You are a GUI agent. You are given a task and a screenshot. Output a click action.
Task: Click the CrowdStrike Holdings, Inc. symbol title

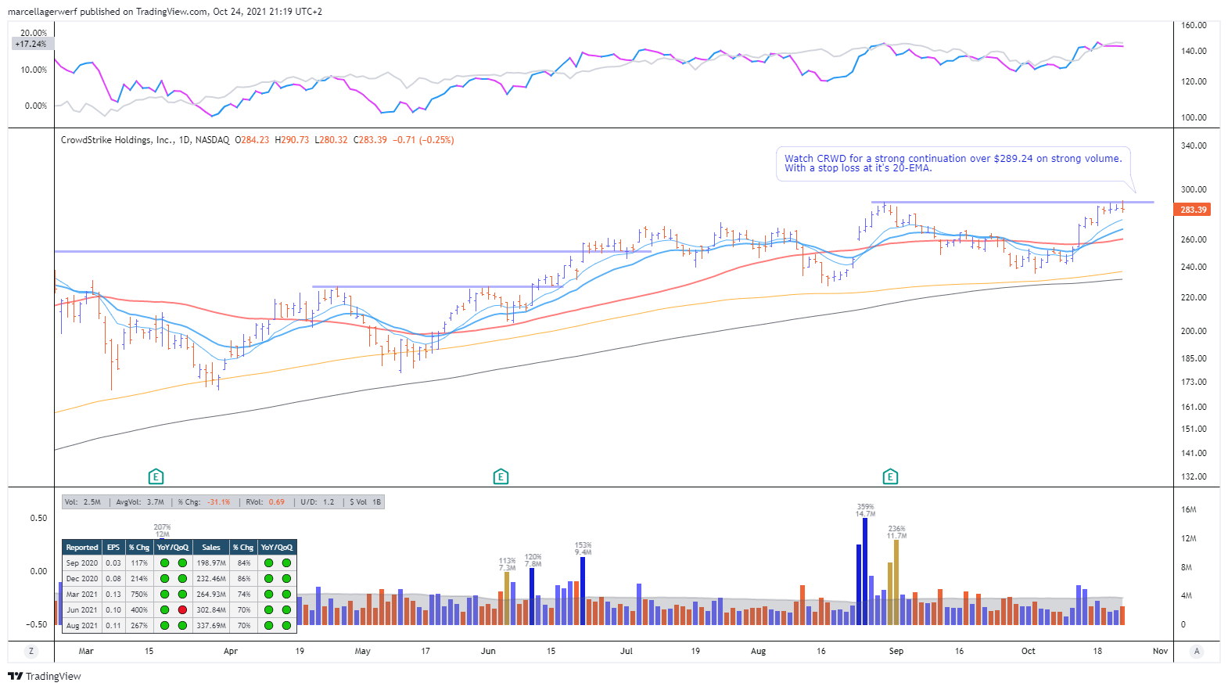coord(117,140)
